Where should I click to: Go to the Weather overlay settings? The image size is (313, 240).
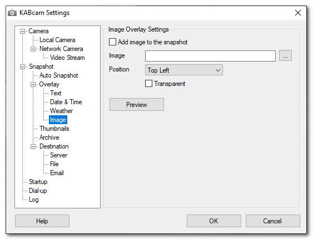coord(61,111)
